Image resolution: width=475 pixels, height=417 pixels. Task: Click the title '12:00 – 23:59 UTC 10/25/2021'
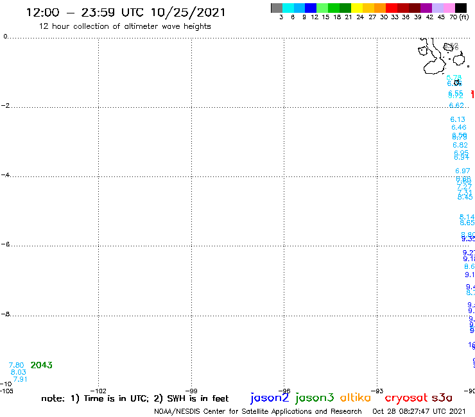coord(126,12)
